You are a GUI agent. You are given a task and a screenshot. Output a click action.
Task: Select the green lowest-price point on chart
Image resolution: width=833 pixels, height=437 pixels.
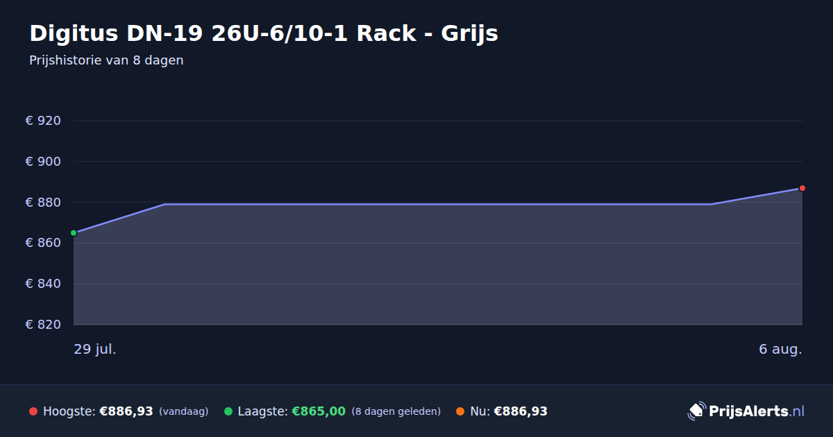coord(74,233)
